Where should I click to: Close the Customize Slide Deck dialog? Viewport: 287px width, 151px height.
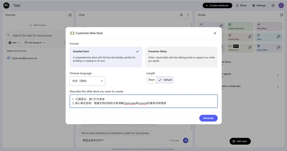click(x=215, y=33)
